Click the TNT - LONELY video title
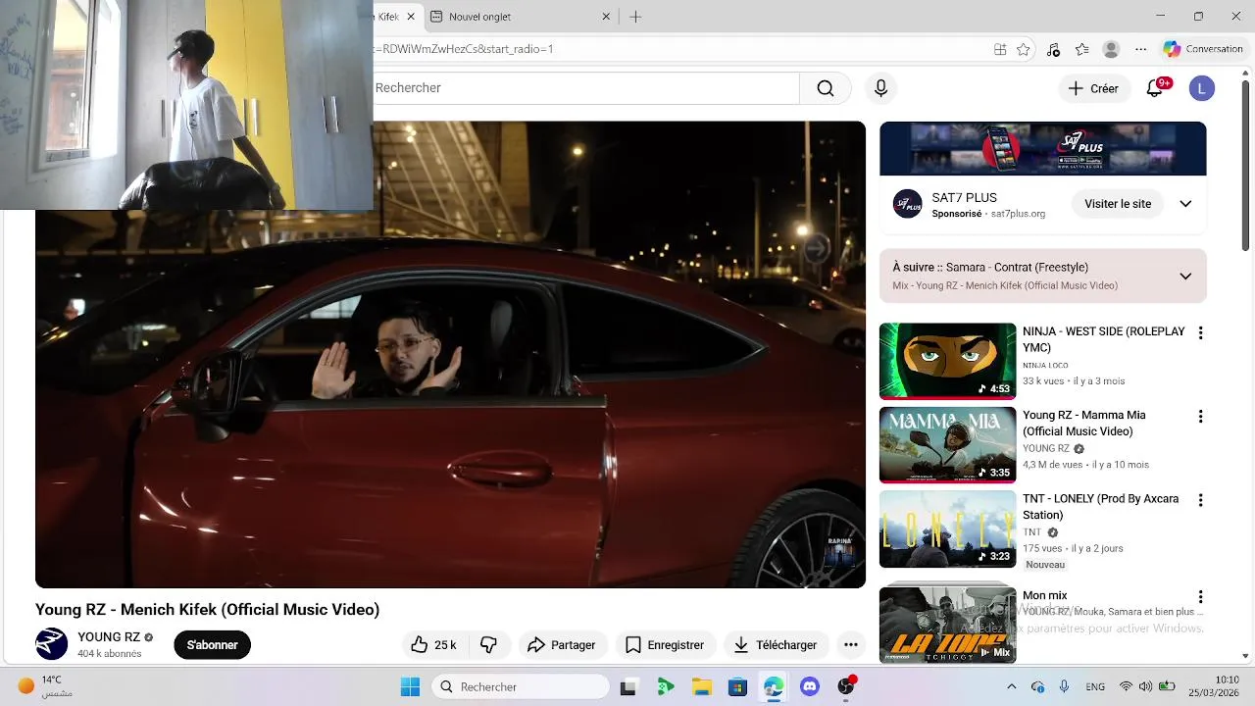Viewport: 1255px width, 706px height. [1100, 506]
